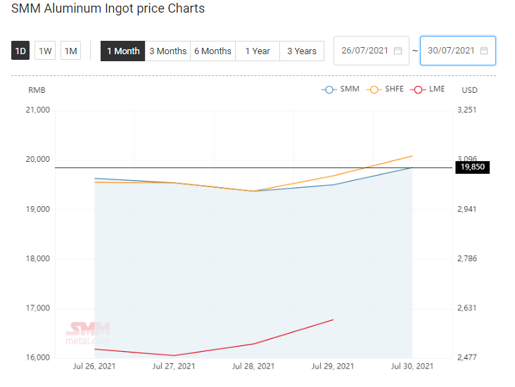Screen dimensions: 515x387
Task: Open the end date field 30/07/2021
Action: click(x=458, y=51)
